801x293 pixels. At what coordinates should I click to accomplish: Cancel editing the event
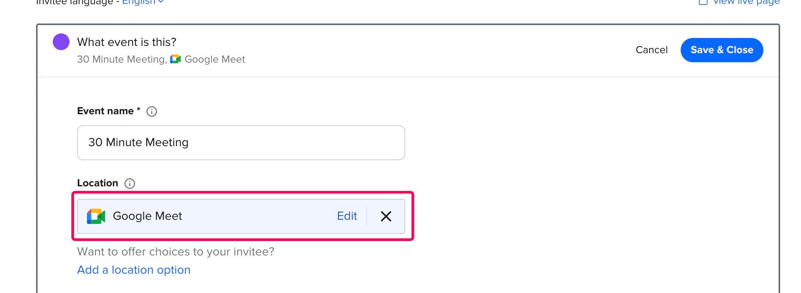(651, 50)
